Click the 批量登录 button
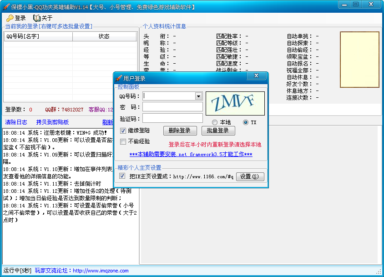The image size is (384, 277). click(x=218, y=131)
